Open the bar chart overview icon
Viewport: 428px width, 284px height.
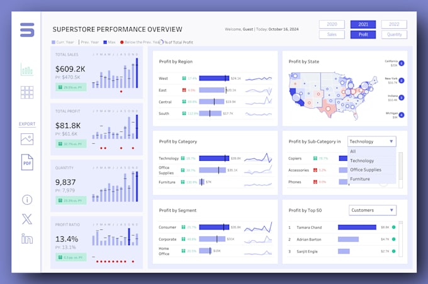[27, 69]
